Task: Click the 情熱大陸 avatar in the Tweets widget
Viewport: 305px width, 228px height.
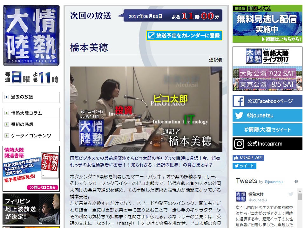Action: [x=241, y=197]
